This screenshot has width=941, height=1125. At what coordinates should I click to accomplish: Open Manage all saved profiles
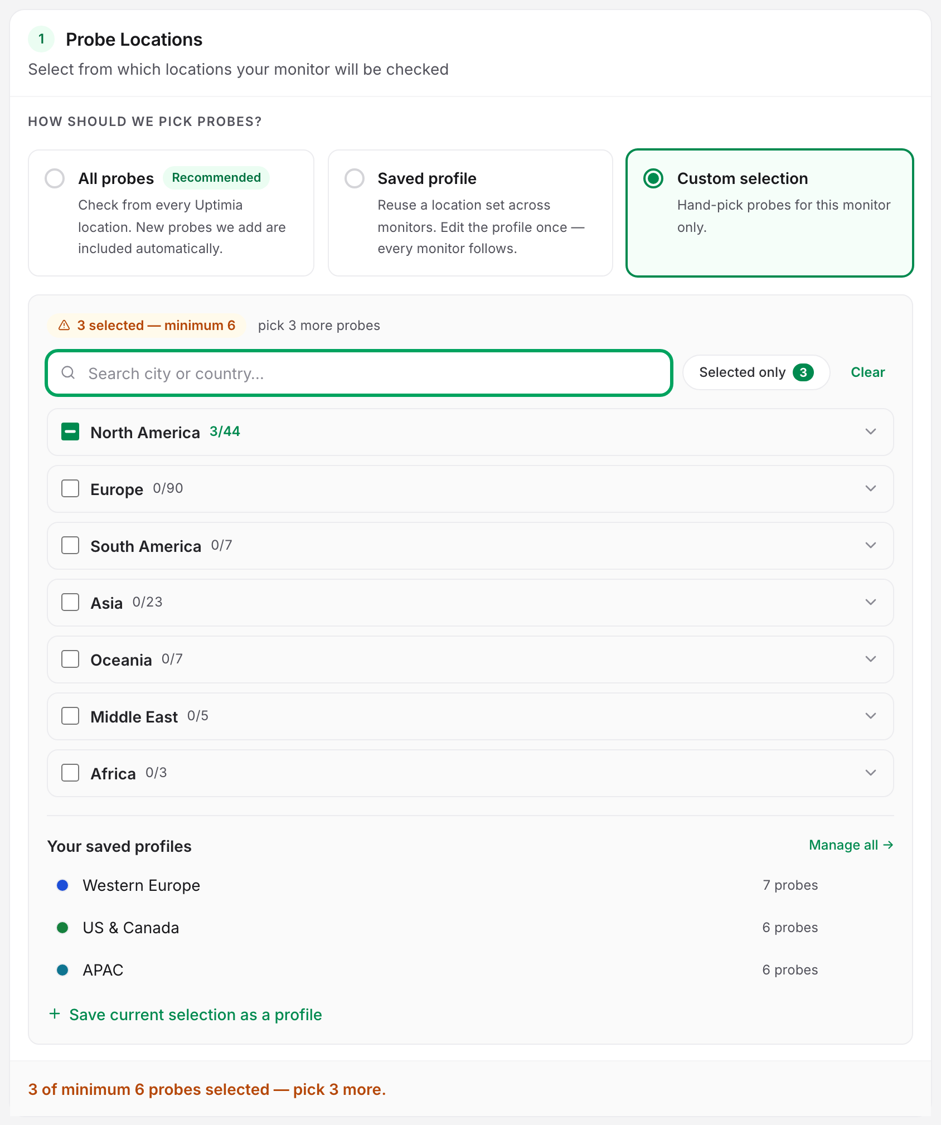click(x=851, y=845)
